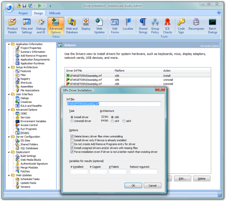Image resolution: width=226 pixels, height=201 pixels.
Task: Open Files and Settings view
Action: (27, 26)
